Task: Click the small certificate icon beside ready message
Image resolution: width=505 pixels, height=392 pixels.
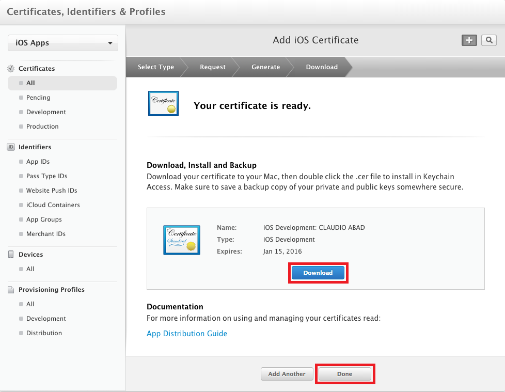Action: [x=163, y=103]
